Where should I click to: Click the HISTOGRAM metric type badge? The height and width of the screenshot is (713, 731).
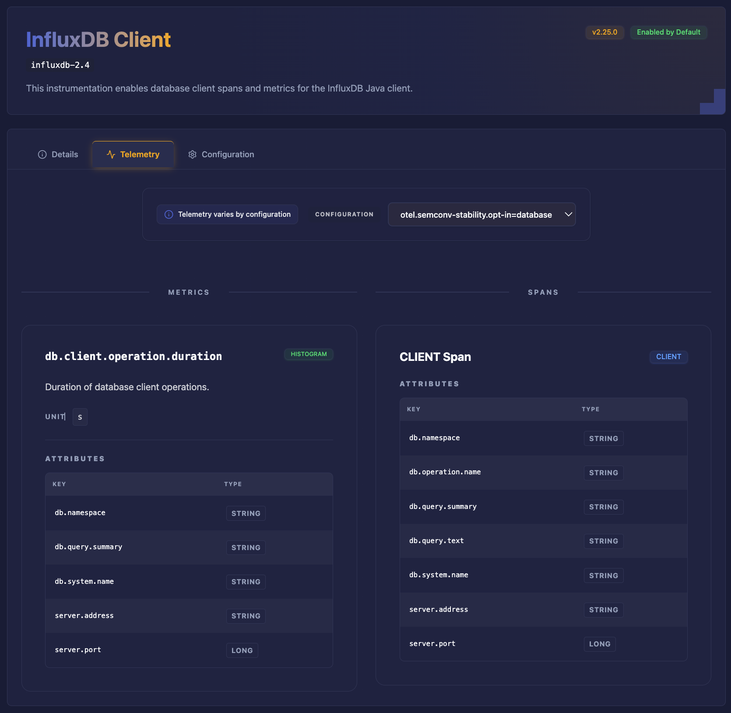[x=309, y=354]
